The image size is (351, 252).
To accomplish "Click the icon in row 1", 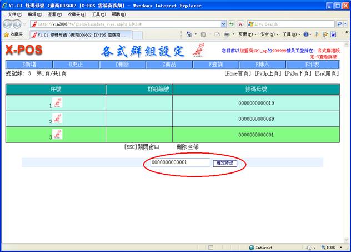I will click(x=57, y=103).
